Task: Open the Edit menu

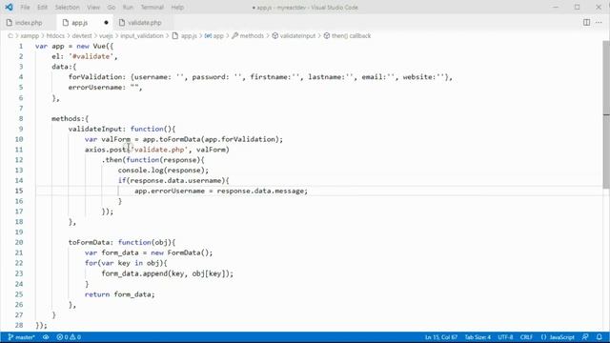Action: click(42, 8)
